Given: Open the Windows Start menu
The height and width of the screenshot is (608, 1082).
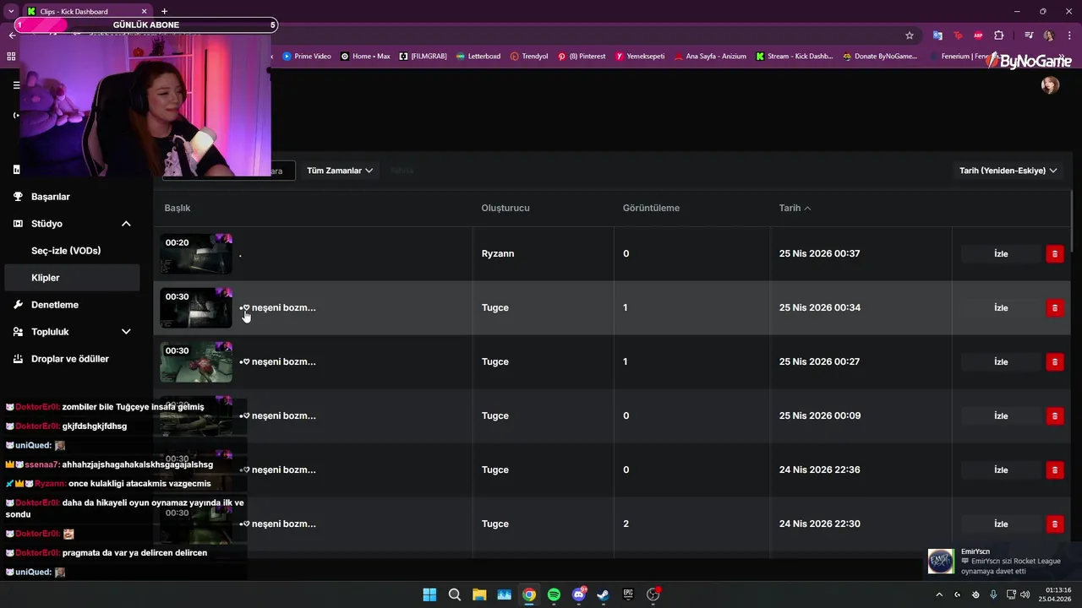Looking at the screenshot, I should (429, 594).
